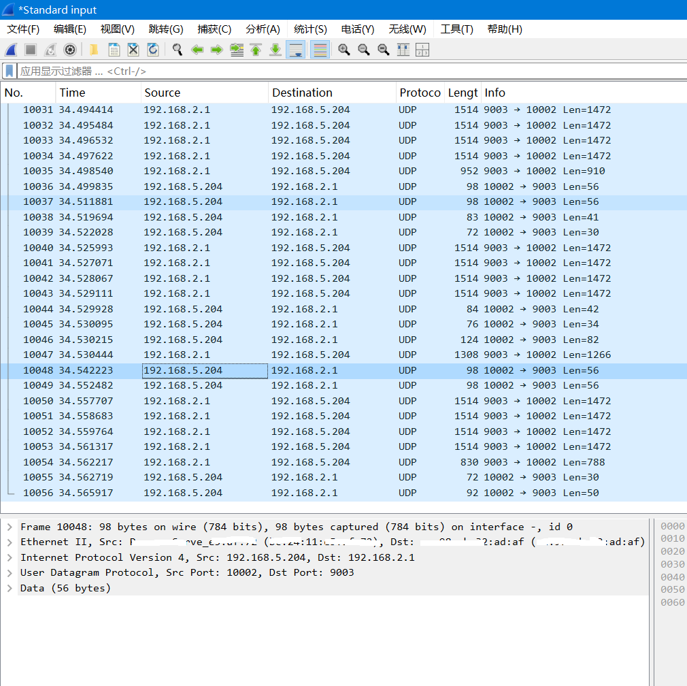Close this capture file
687x686 pixels.
(x=133, y=50)
